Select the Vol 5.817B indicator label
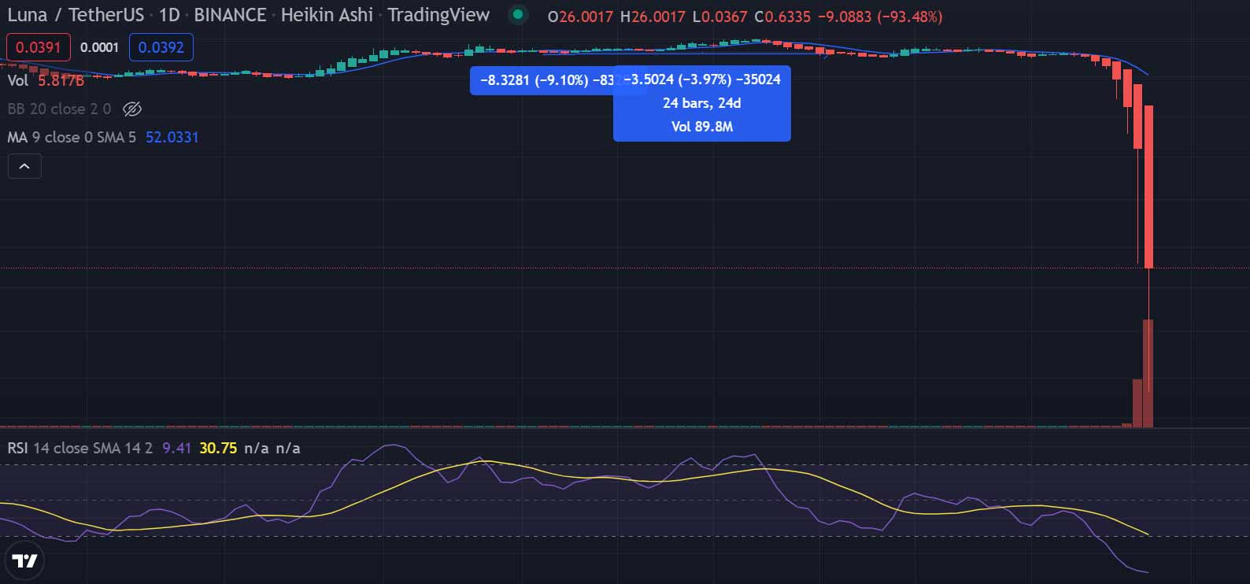The image size is (1250, 584). pyautogui.click(x=45, y=80)
